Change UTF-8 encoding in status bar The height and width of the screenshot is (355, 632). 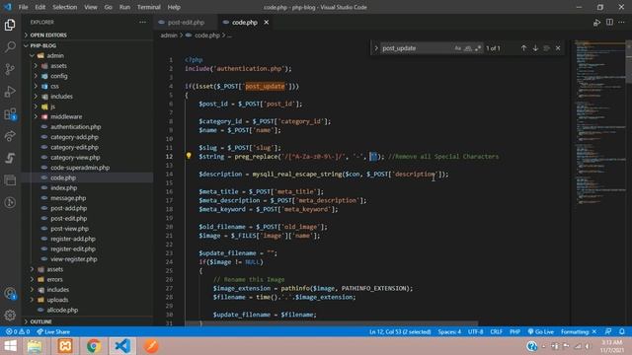tap(476, 331)
